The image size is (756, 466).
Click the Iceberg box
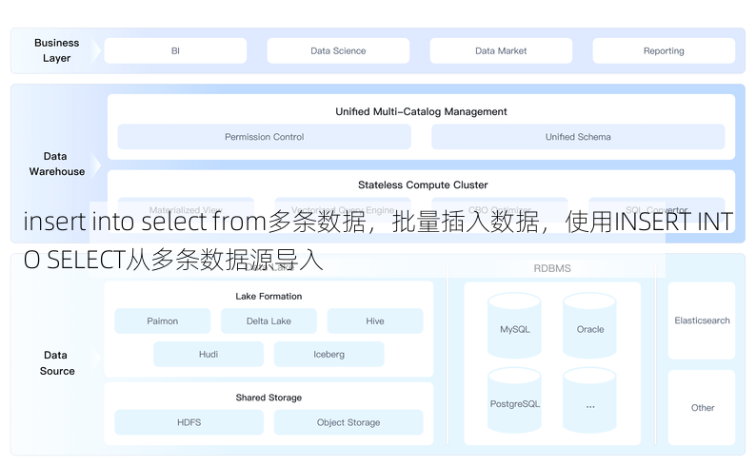(328, 355)
